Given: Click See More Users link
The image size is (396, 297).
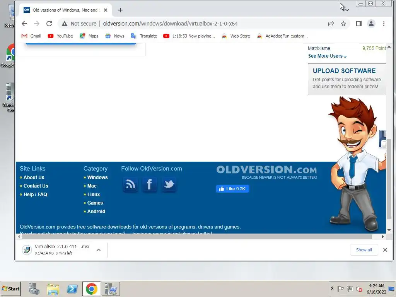Looking at the screenshot, I should pyautogui.click(x=327, y=56).
